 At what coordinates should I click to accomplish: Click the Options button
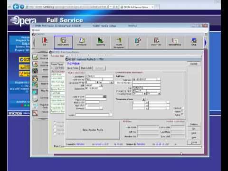194,124
